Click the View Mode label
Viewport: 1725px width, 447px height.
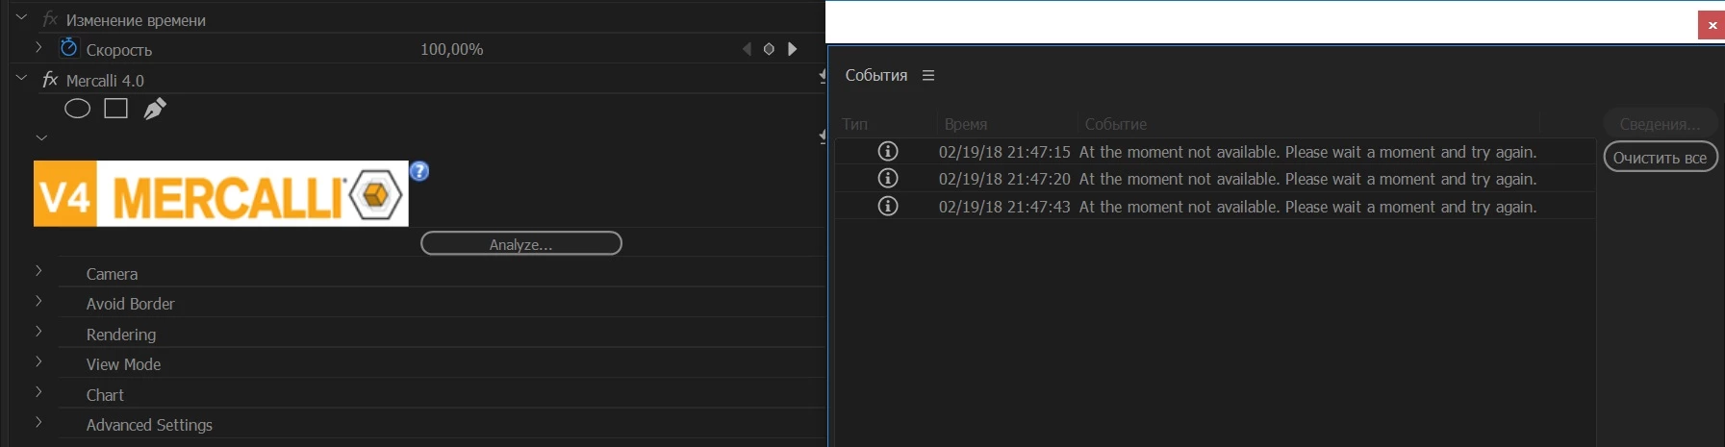coord(123,364)
